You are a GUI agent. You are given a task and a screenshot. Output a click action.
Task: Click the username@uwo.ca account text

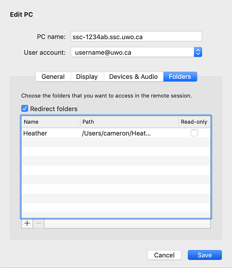click(103, 53)
